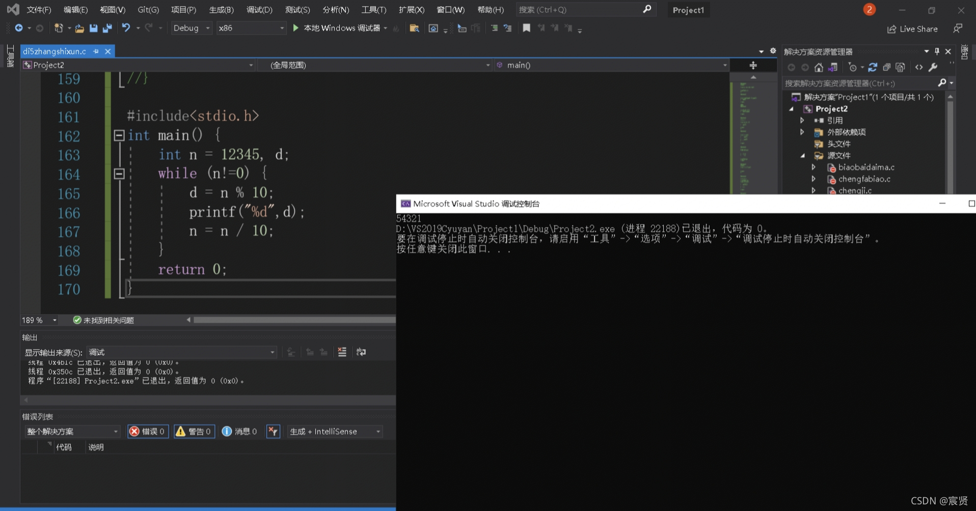Collapse the while loop code block
This screenshot has height=511, width=976.
click(119, 174)
